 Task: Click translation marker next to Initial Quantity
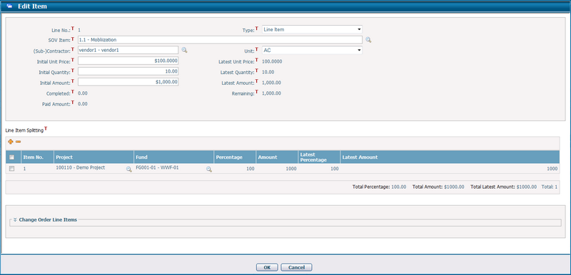point(73,70)
